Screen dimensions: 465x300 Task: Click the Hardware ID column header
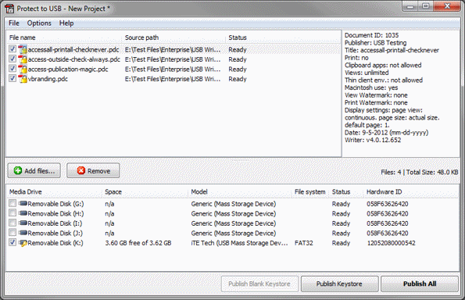point(385,192)
